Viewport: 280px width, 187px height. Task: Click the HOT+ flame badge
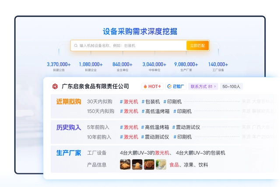[x=152, y=86]
